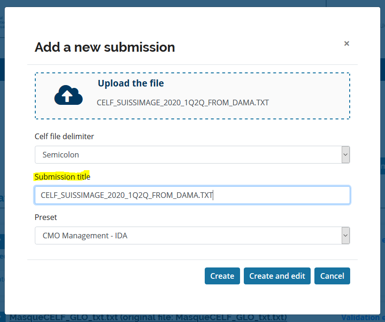385x322 pixels.
Task: Click the arrow on the Semicolon select box
Action: point(345,155)
